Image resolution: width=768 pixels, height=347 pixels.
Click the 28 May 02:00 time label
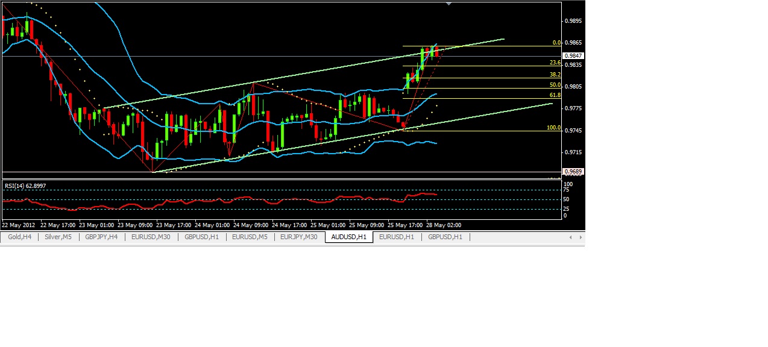[444, 225]
